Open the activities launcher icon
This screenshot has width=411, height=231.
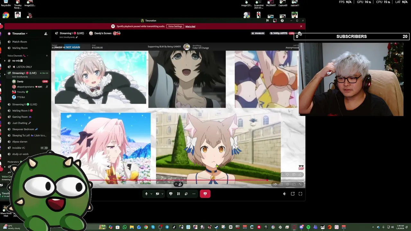coord(179,194)
